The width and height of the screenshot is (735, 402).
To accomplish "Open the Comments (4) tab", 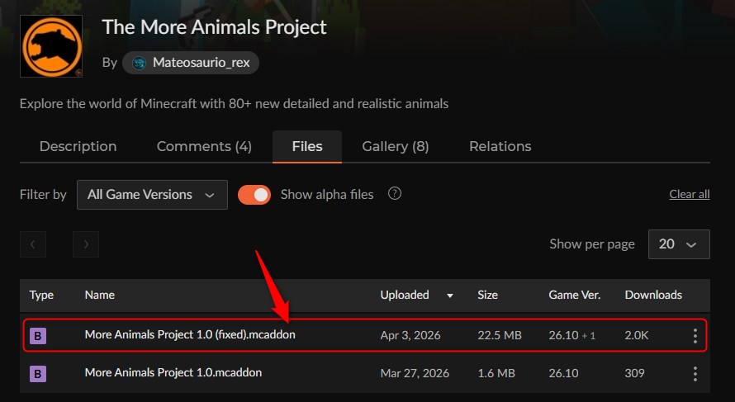I will click(x=204, y=146).
